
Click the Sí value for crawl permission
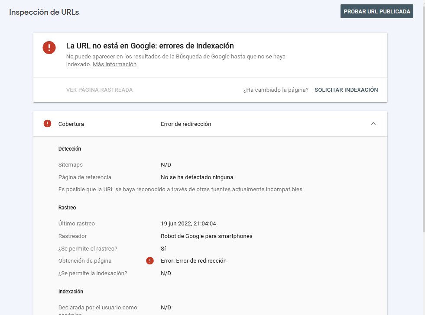click(163, 248)
